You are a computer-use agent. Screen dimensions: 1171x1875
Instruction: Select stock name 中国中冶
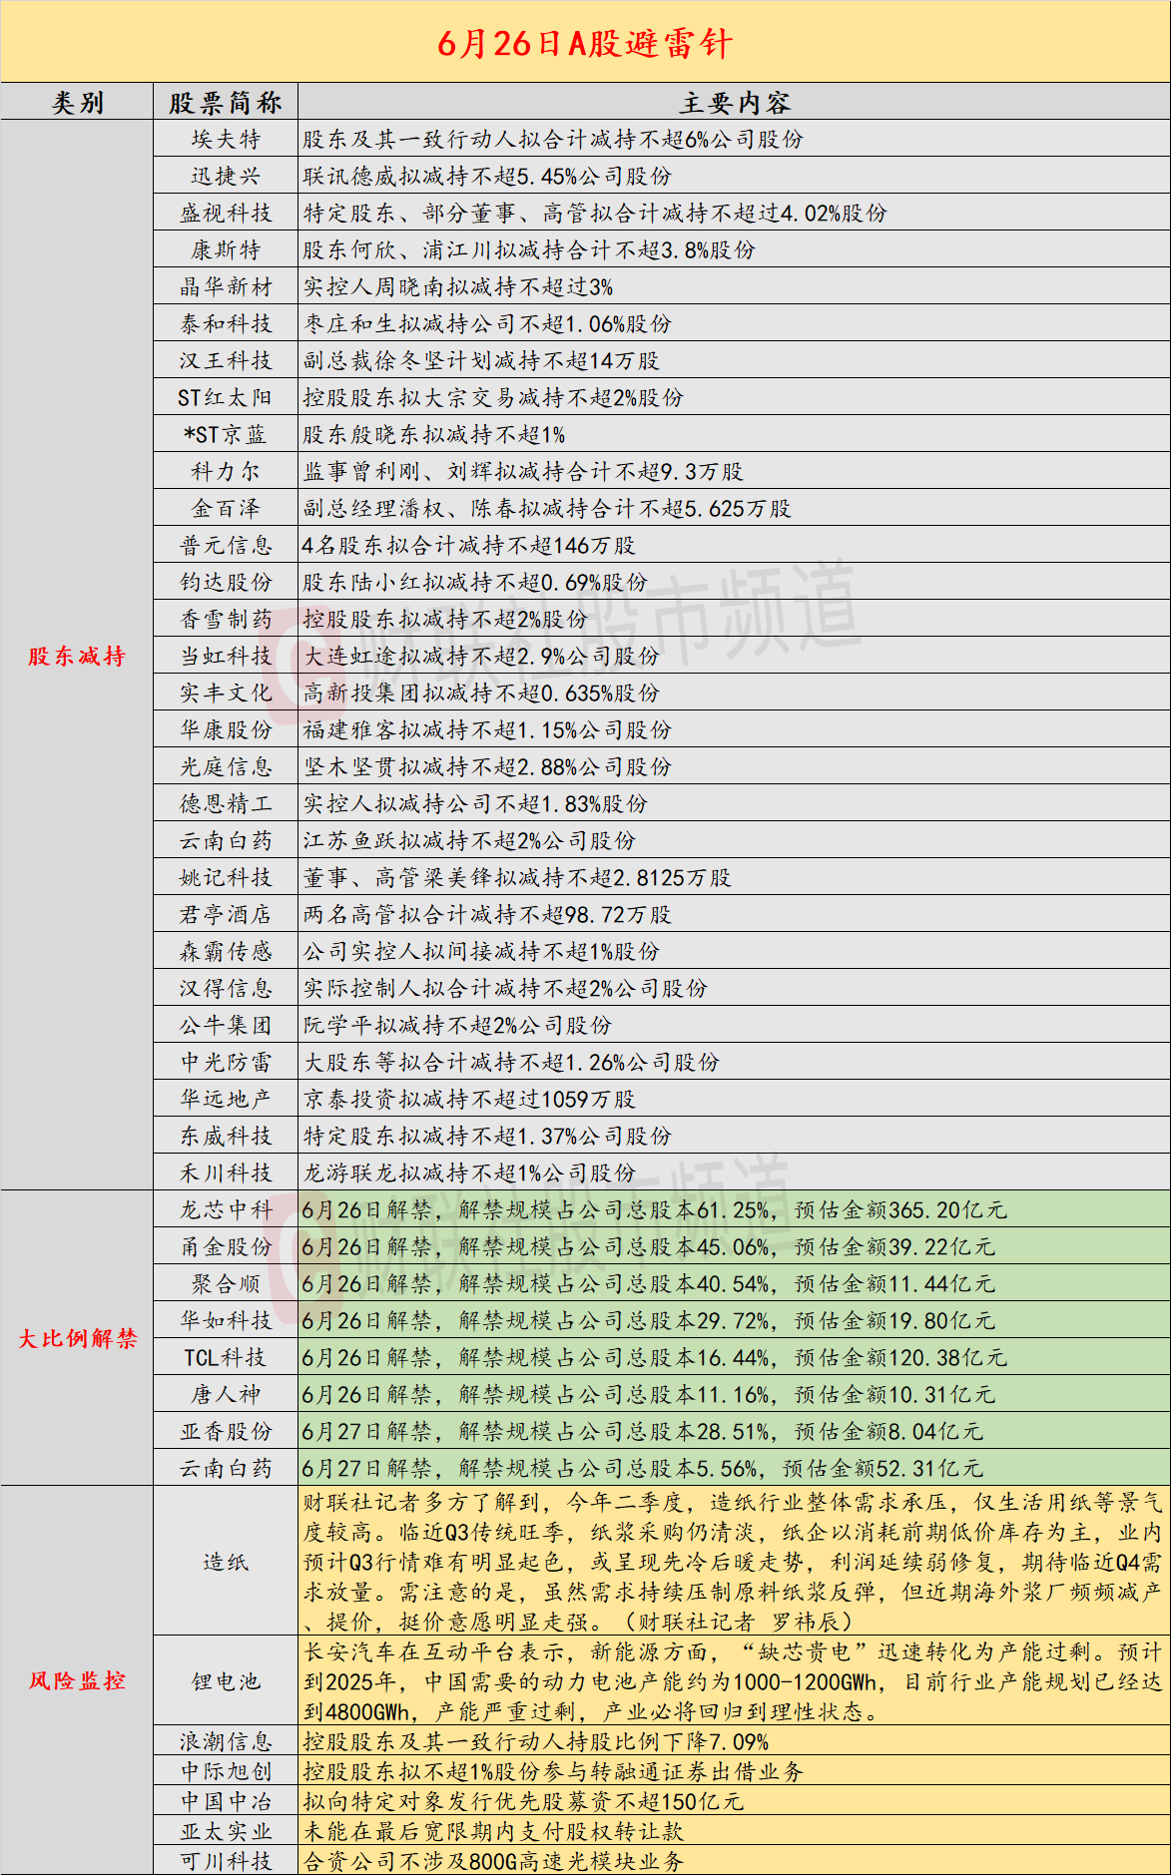pyautogui.click(x=226, y=1801)
